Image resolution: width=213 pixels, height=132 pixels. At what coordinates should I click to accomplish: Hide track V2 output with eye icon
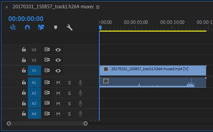tap(58, 60)
